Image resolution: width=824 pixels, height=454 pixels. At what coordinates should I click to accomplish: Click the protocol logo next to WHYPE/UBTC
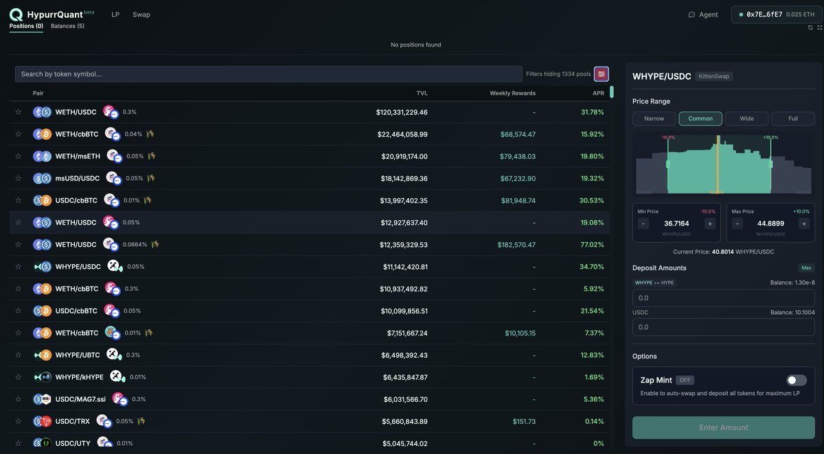pos(114,354)
